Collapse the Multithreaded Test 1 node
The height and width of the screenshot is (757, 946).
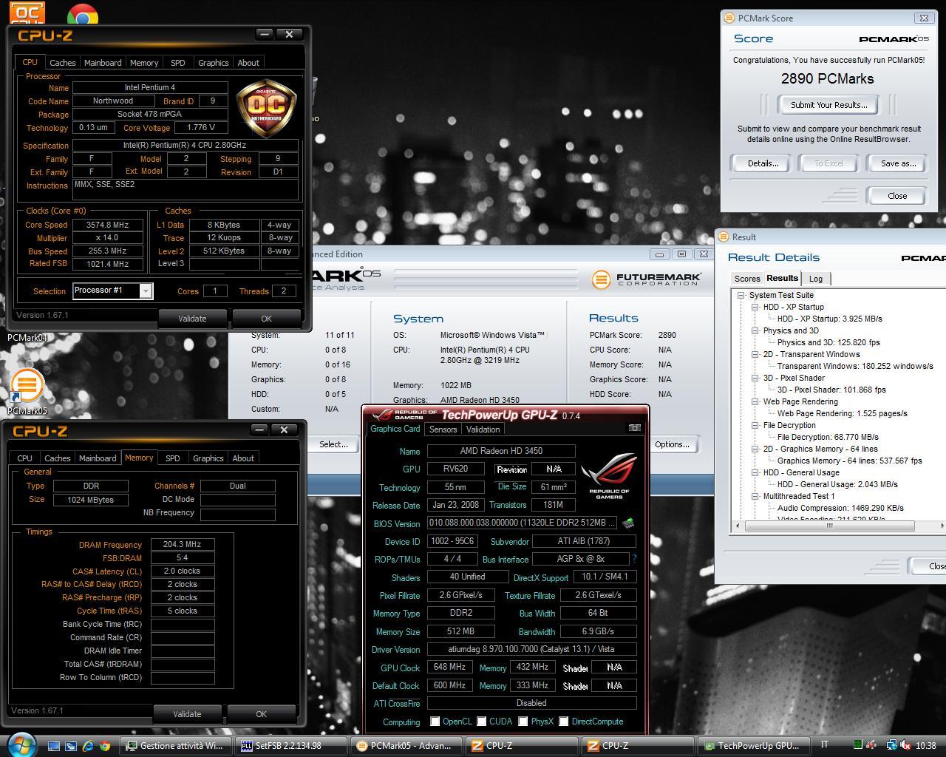[x=755, y=496]
